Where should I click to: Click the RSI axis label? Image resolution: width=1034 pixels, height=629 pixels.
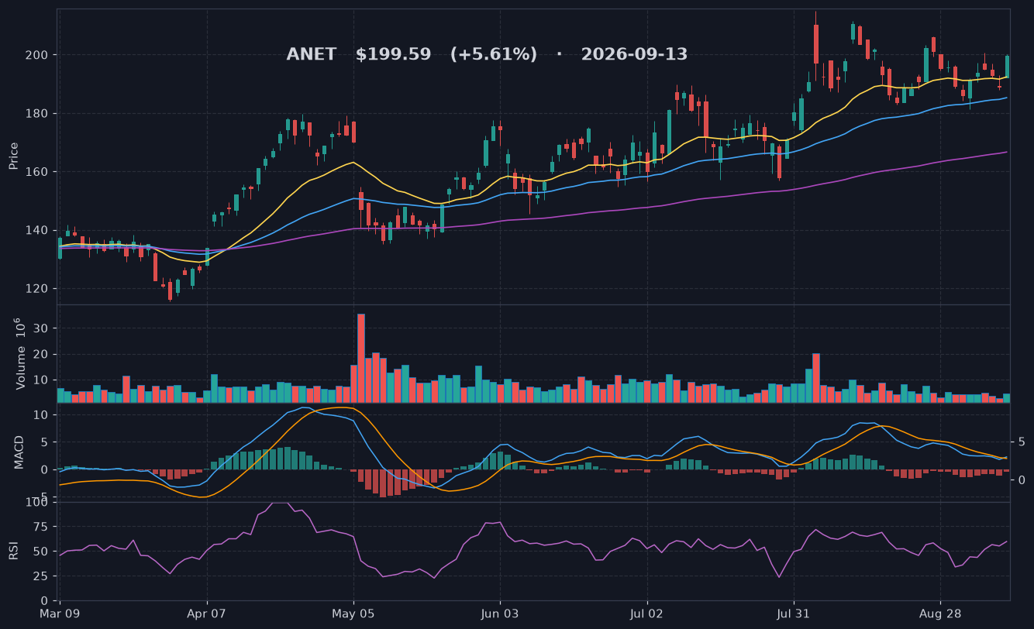[13, 551]
